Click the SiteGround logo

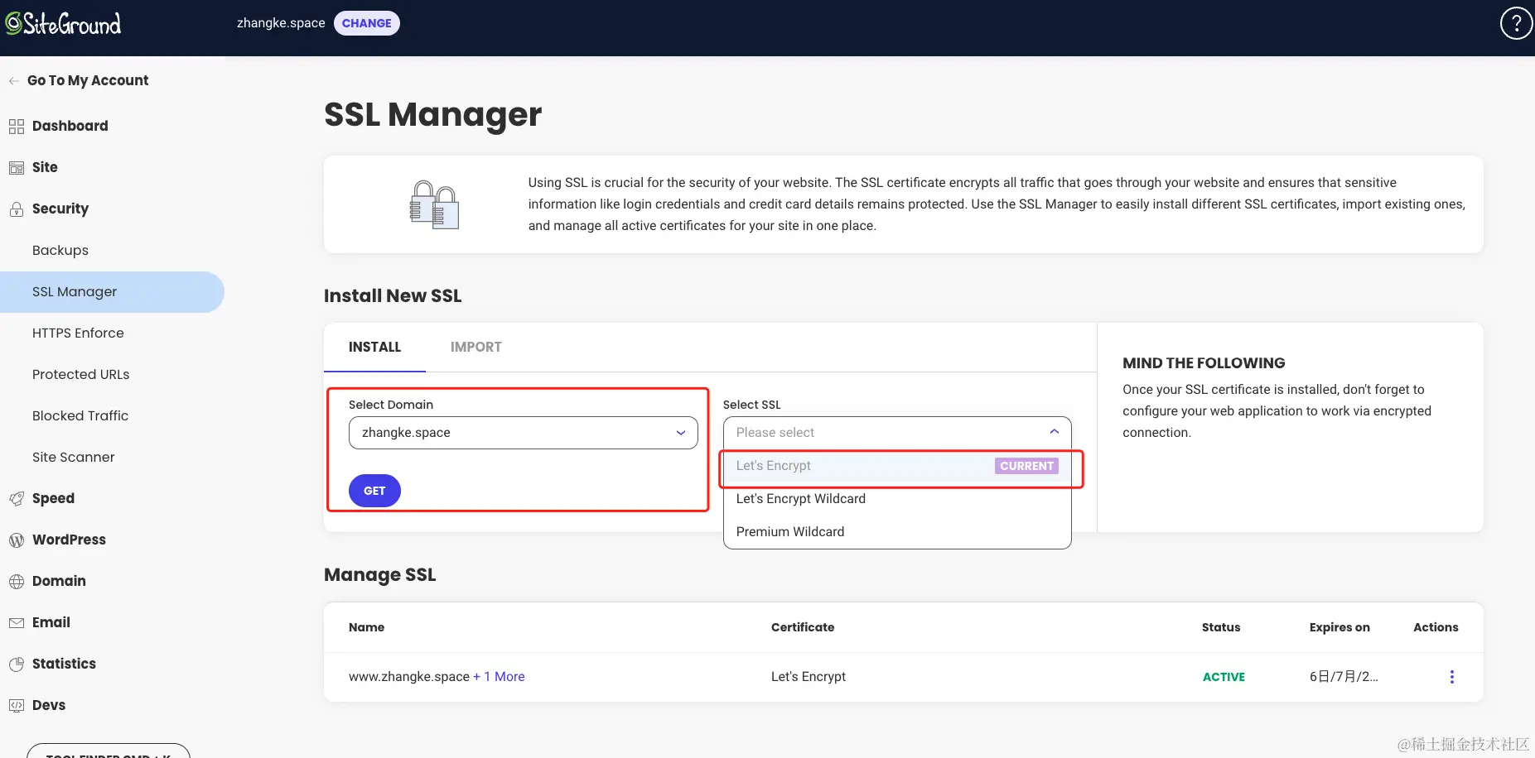coord(63,23)
